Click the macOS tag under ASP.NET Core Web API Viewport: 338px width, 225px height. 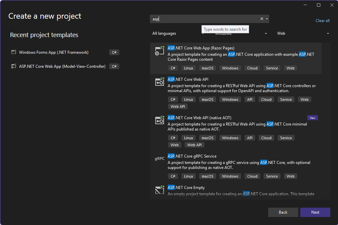pos(208,99)
